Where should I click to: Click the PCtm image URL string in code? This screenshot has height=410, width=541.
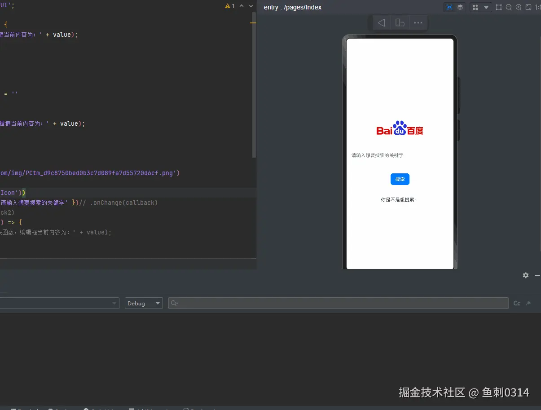coord(90,173)
